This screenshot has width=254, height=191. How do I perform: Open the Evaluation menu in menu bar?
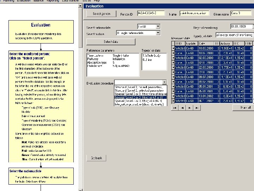(24, 1)
